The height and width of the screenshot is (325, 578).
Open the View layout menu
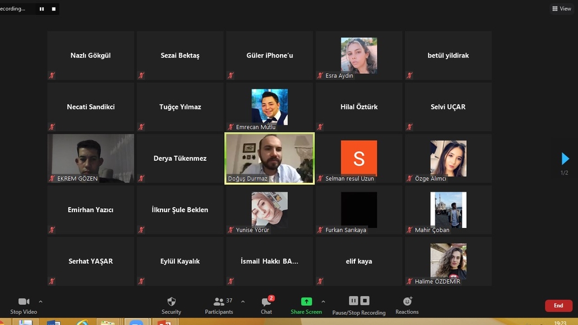click(x=562, y=8)
